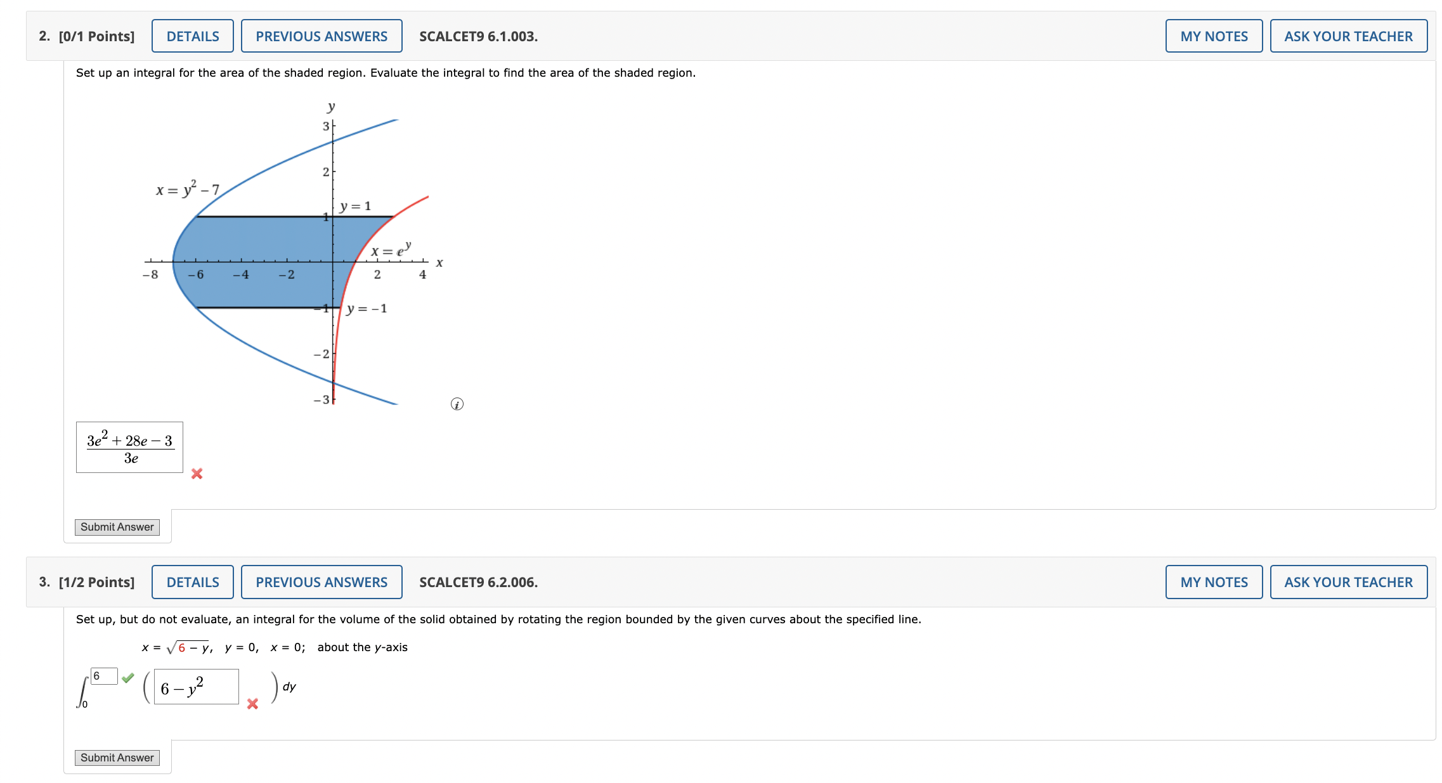Open DETAILS for SCALCET9 6.2.006
Screen dimensions: 1442x783
pyautogui.click(x=192, y=581)
